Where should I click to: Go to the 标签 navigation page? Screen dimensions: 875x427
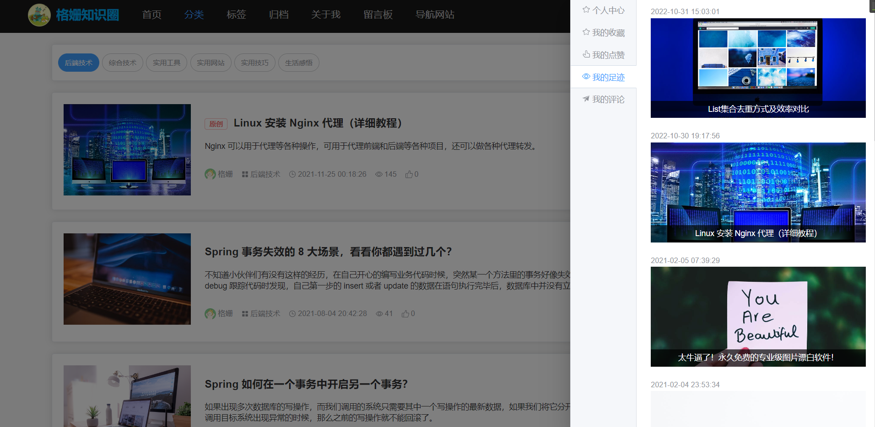pos(236,15)
